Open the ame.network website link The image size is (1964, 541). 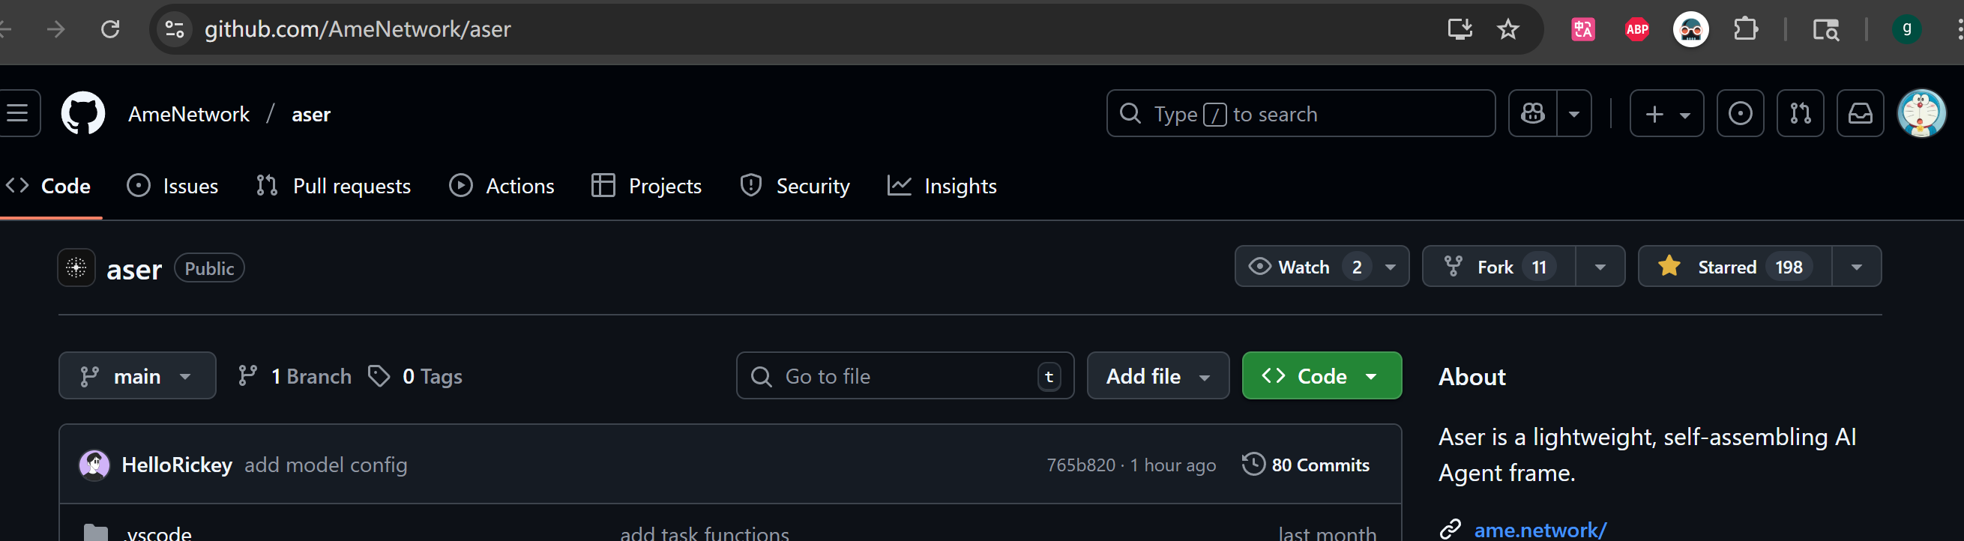click(1540, 529)
